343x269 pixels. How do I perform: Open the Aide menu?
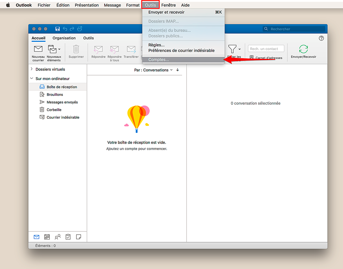click(x=185, y=5)
